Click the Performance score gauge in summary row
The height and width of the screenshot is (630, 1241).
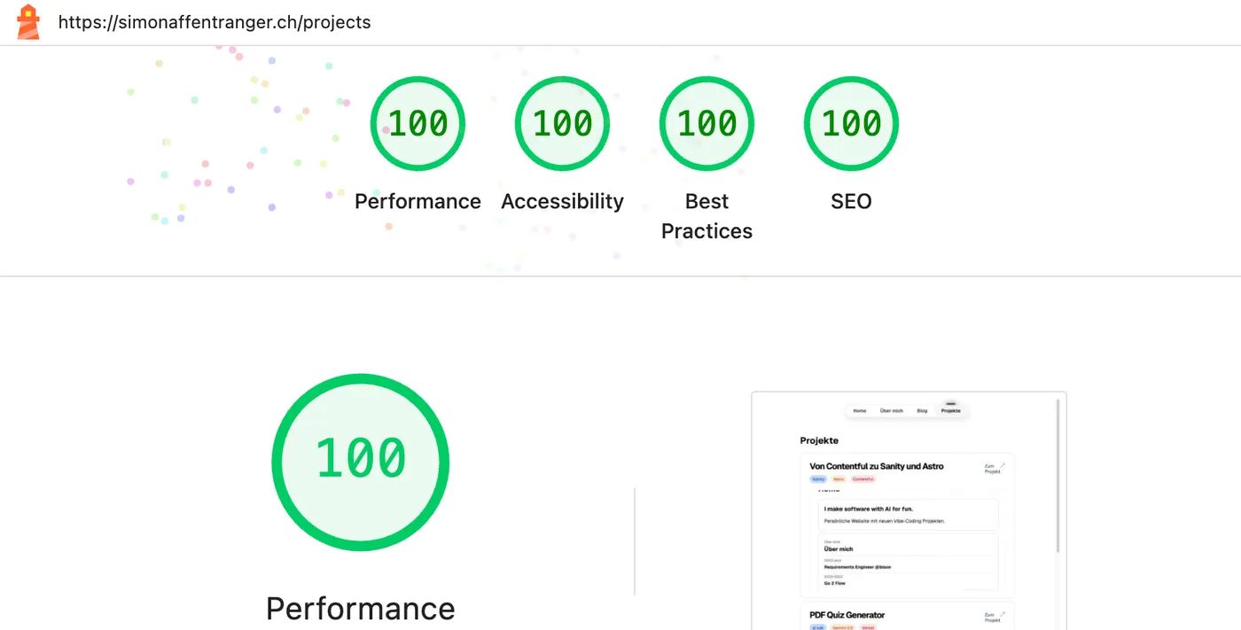418,123
